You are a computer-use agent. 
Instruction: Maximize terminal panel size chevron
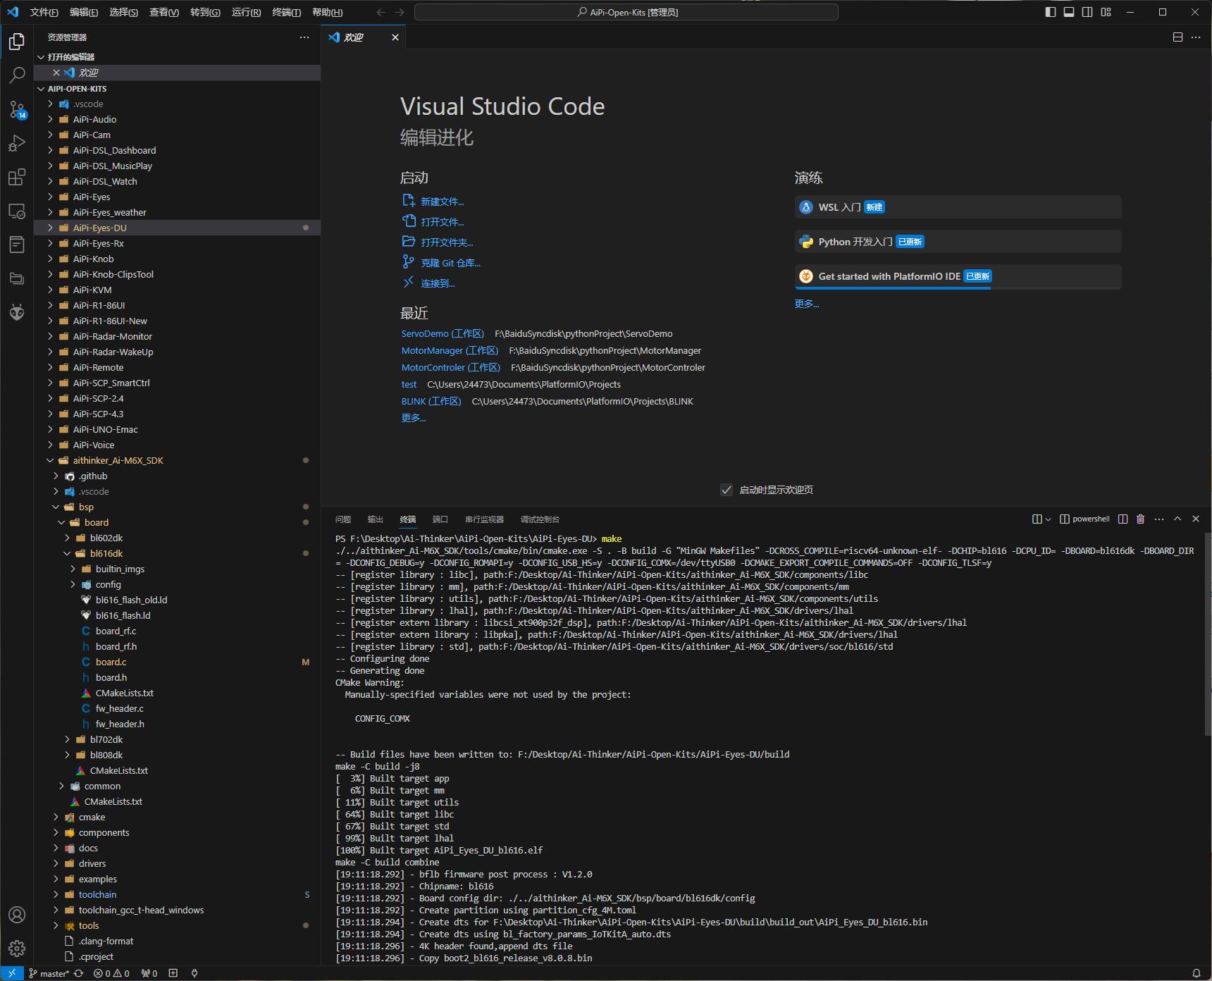[1177, 519]
